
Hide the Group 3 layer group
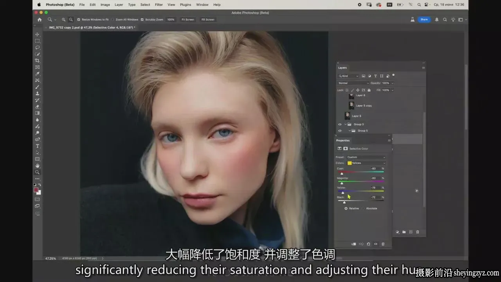[340, 124]
